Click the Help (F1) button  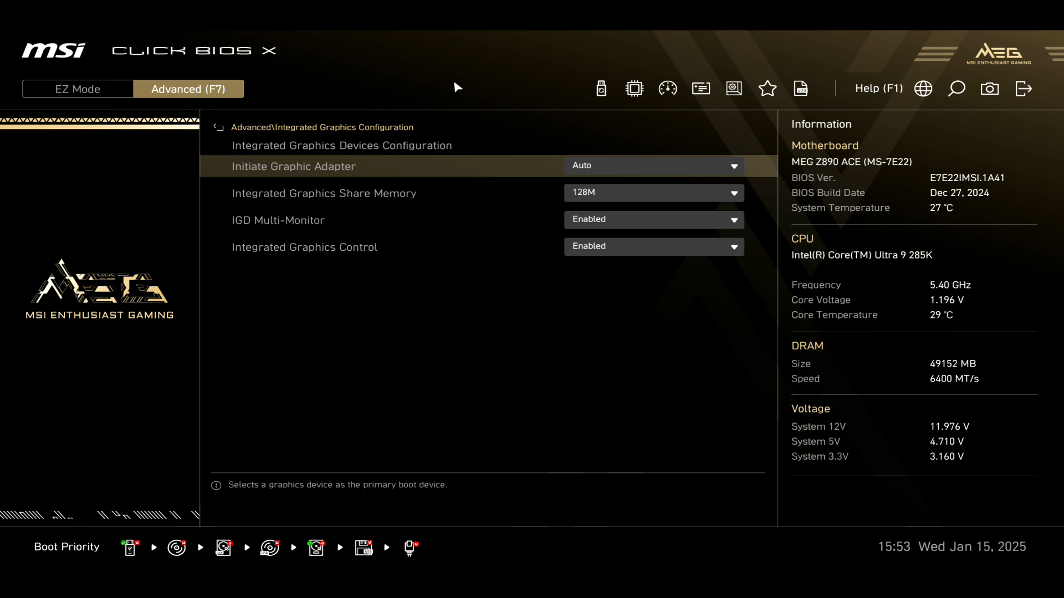tap(878, 89)
